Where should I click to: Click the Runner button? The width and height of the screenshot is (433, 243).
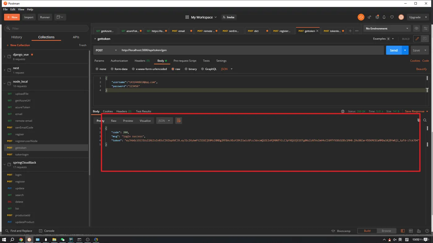tap(45, 17)
